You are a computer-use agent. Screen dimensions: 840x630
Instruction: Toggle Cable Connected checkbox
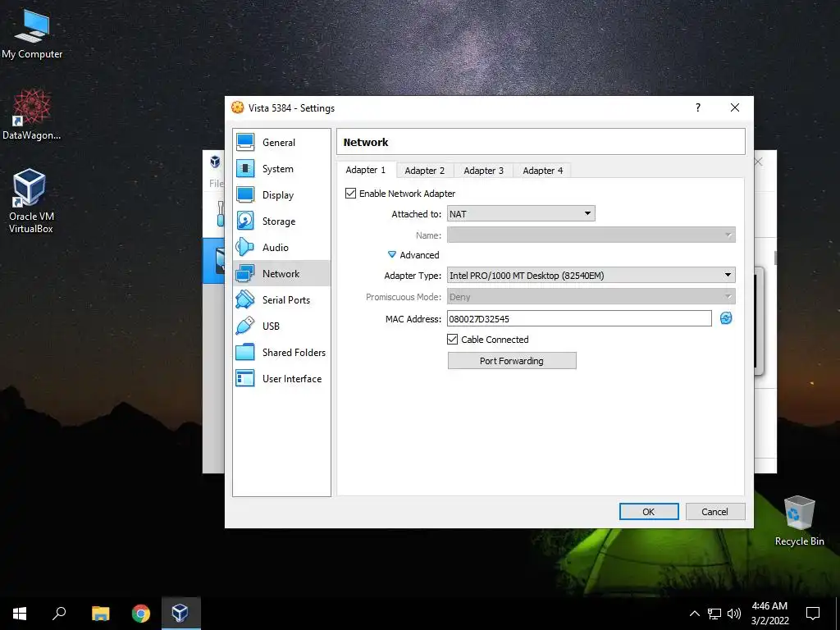[x=452, y=339]
